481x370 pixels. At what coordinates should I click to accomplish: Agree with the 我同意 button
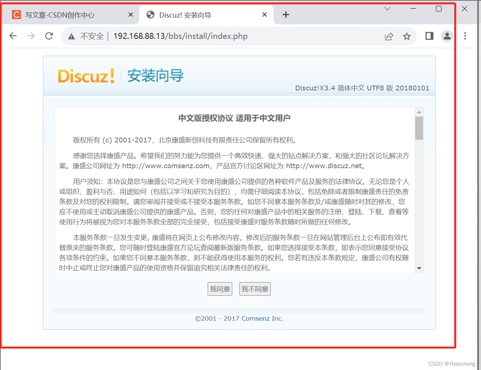(x=220, y=289)
